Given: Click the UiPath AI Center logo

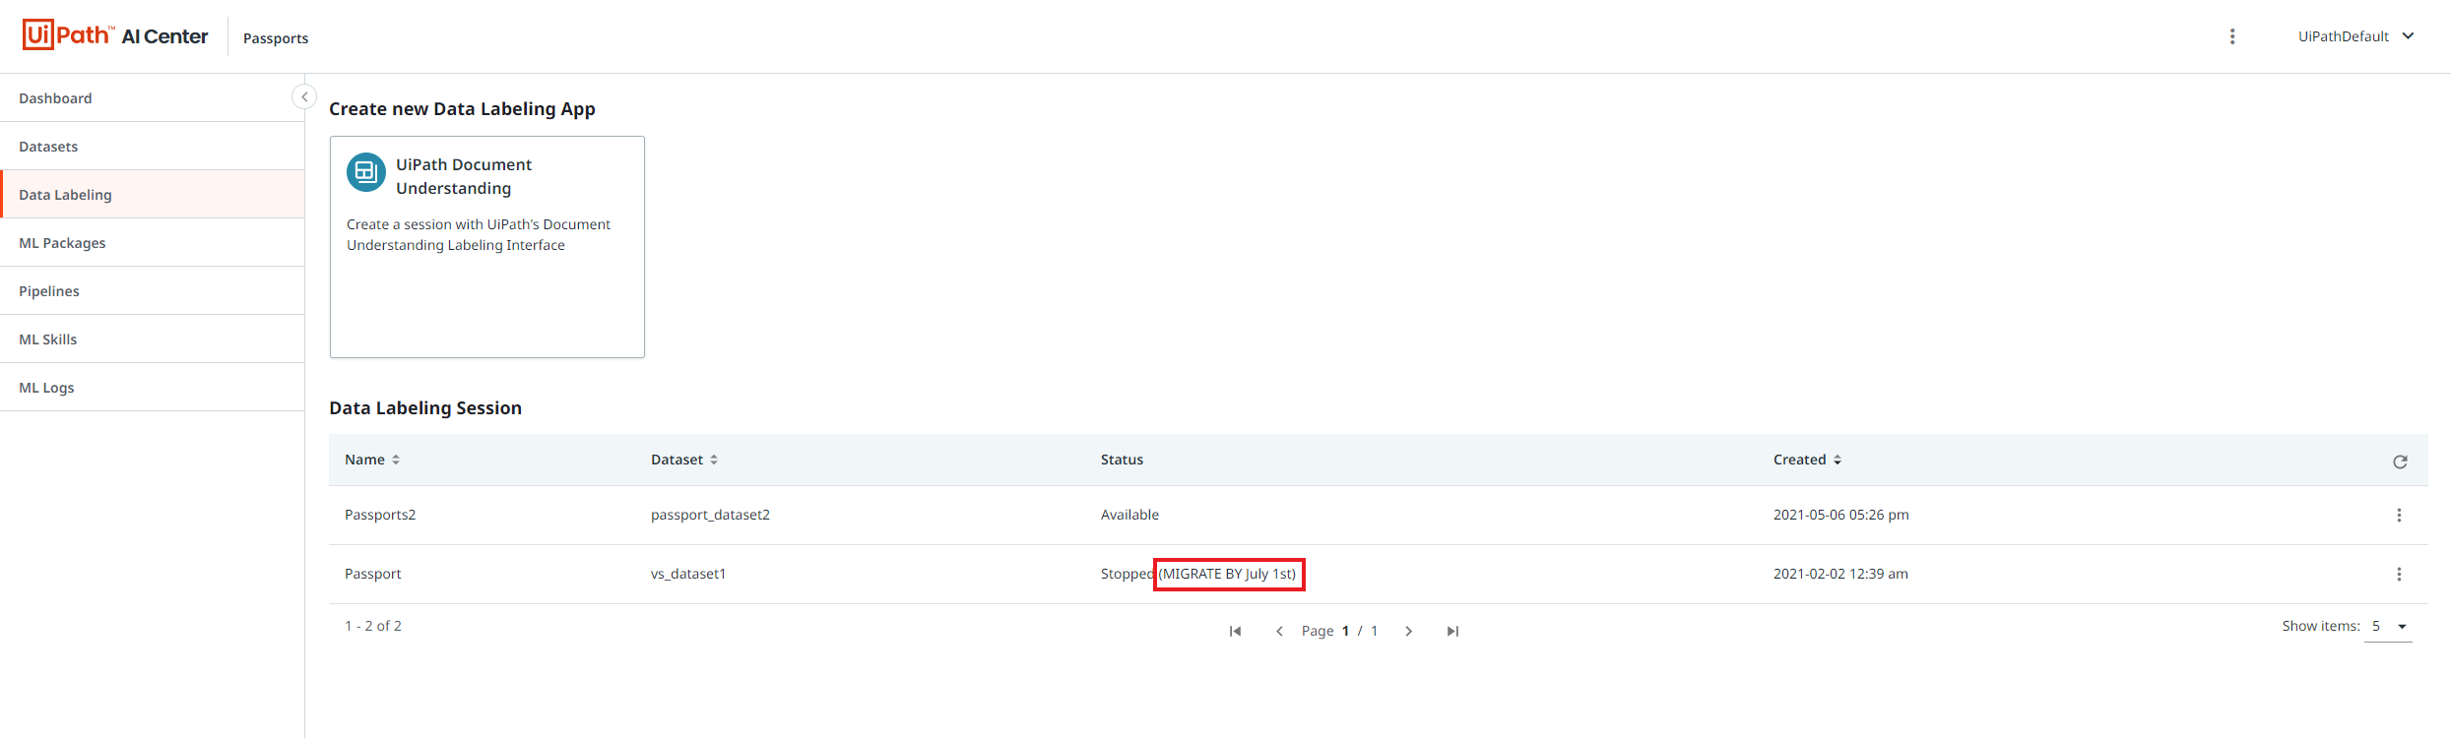Looking at the screenshot, I should [x=115, y=35].
